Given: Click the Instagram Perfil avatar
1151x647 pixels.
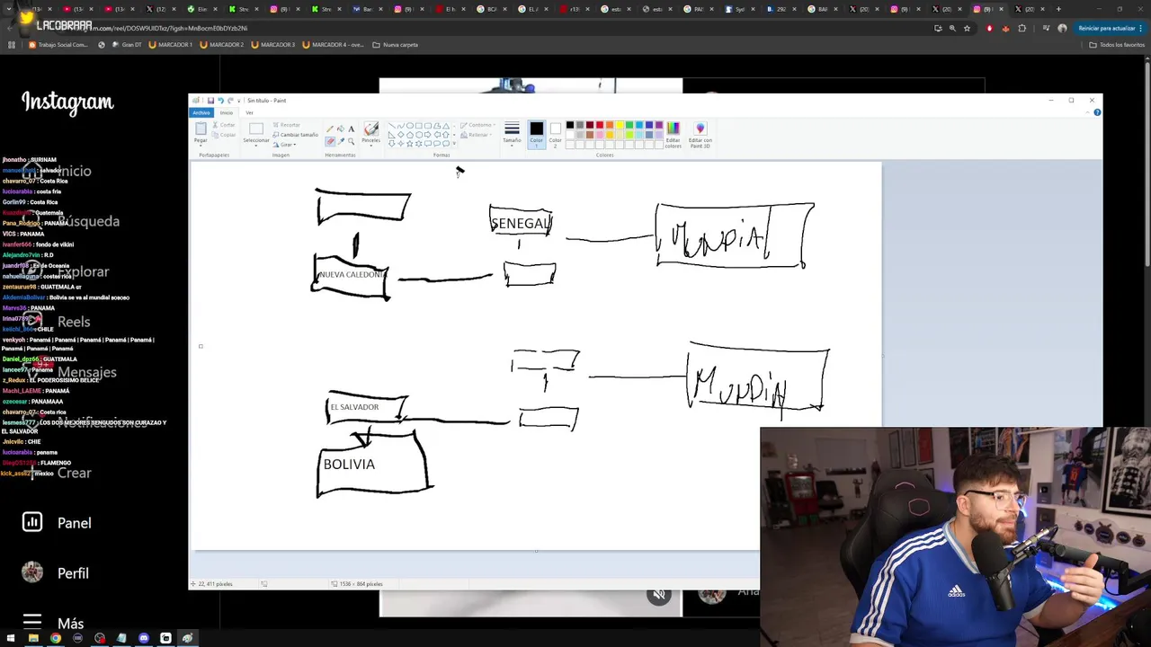Looking at the screenshot, I should pyautogui.click(x=32, y=572).
